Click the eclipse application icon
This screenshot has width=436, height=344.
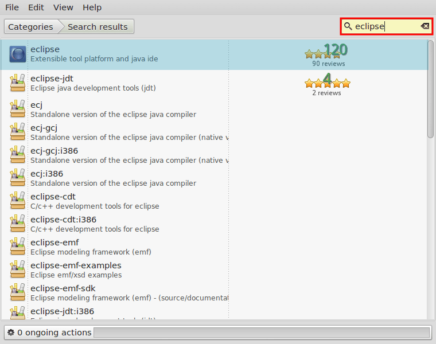coord(18,54)
